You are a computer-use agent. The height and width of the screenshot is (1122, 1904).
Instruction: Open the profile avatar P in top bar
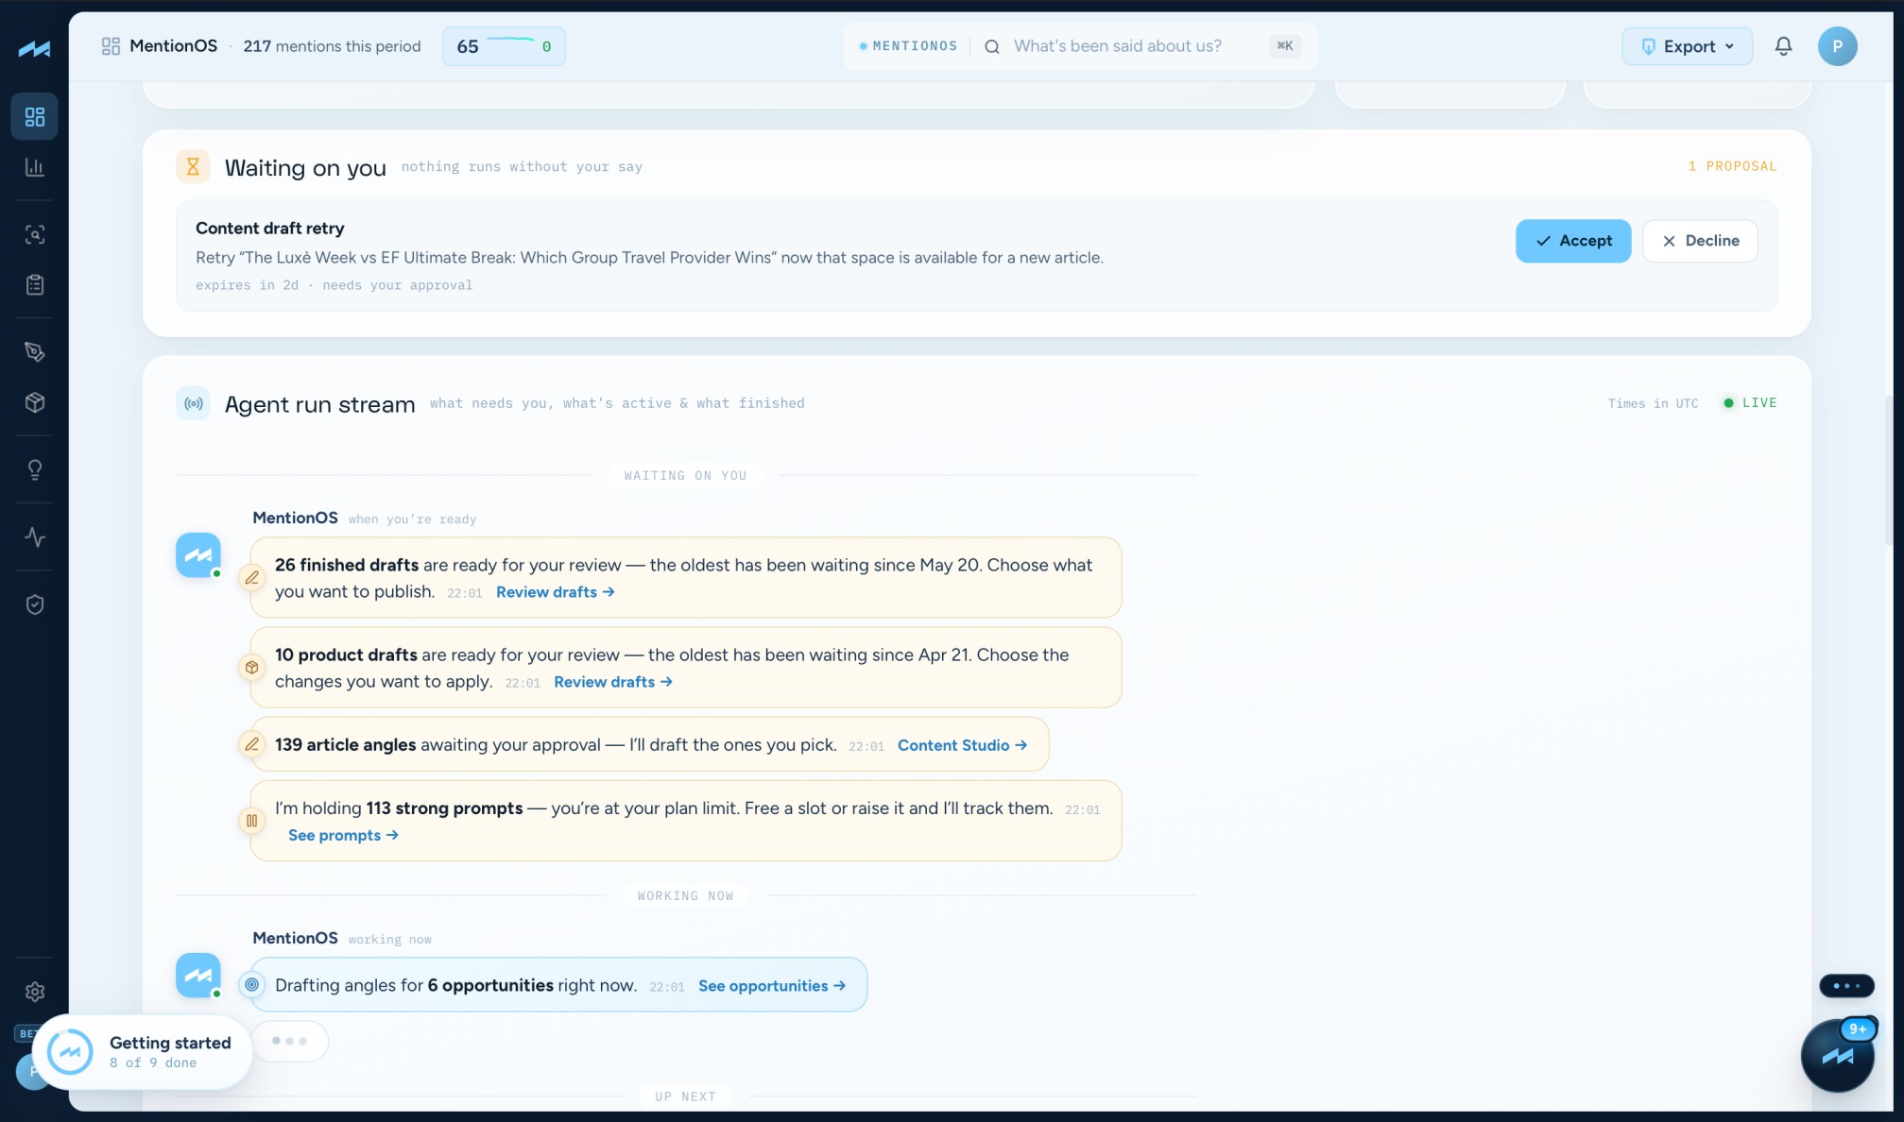click(x=1837, y=46)
